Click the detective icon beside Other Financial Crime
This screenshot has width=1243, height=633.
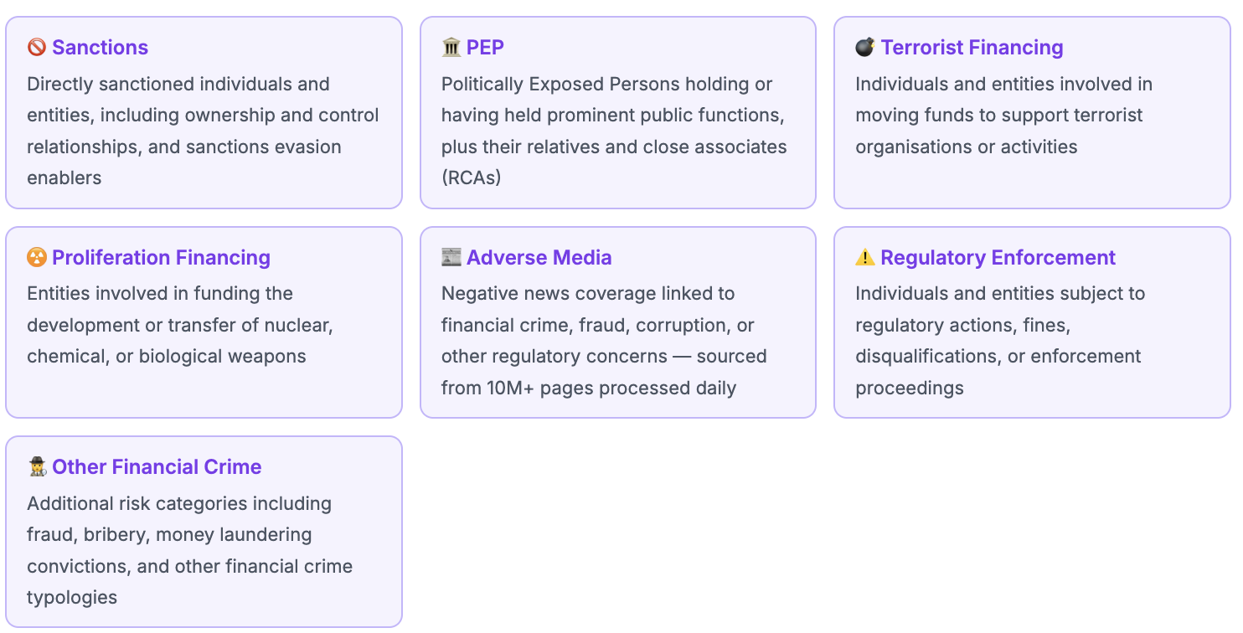(37, 467)
